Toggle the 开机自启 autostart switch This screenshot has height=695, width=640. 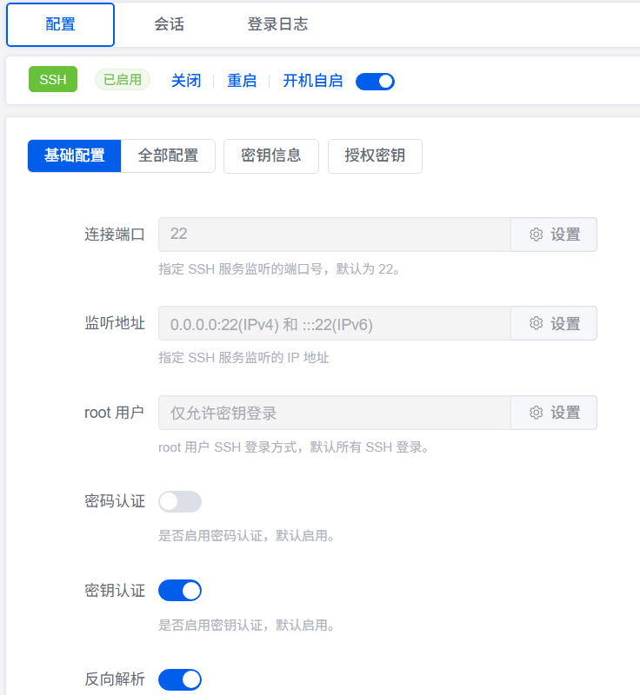[x=376, y=82]
